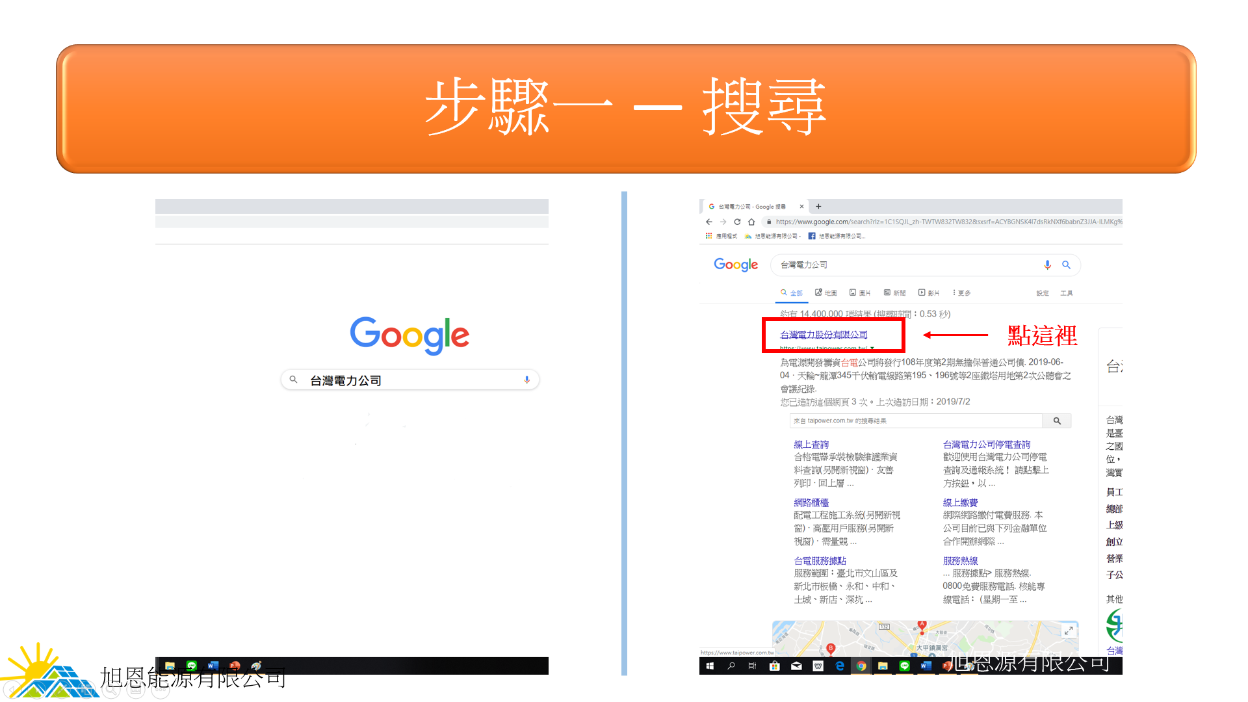
Task: Open Task View from the right taskbar
Action: pos(752,666)
